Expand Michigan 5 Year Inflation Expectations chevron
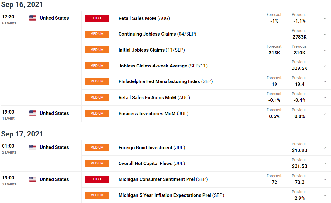The image size is (331, 203). [325, 195]
